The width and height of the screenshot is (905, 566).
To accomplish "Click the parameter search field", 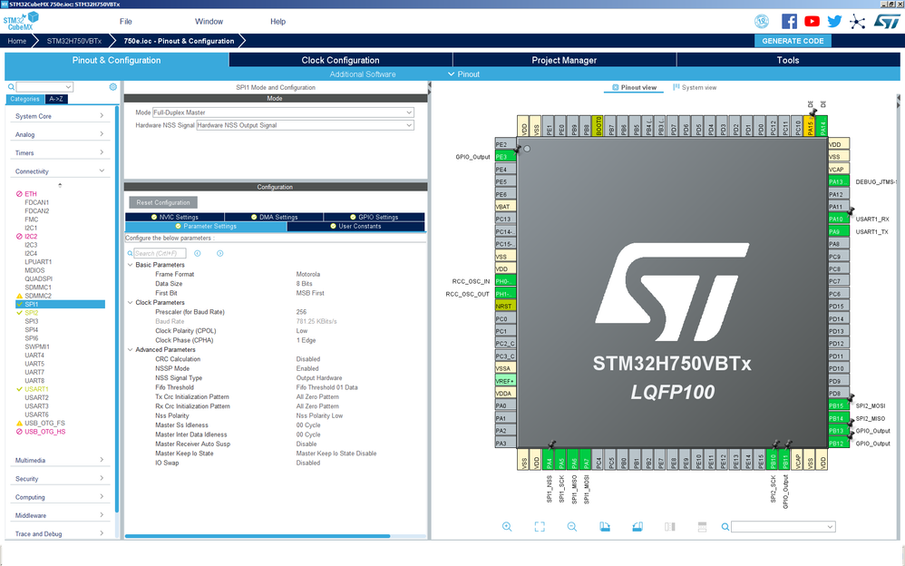I will coord(160,253).
